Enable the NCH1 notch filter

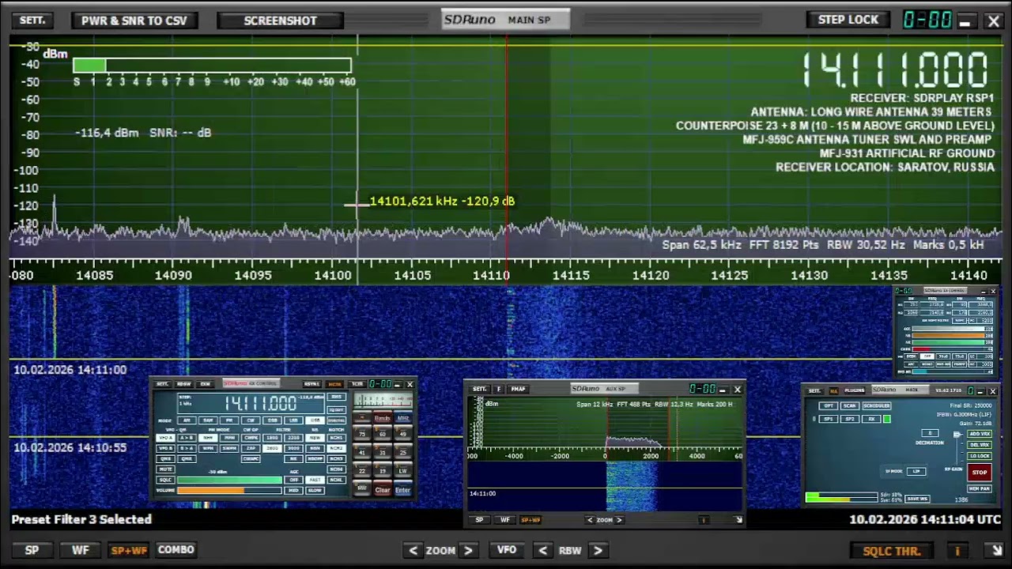pyautogui.click(x=337, y=438)
